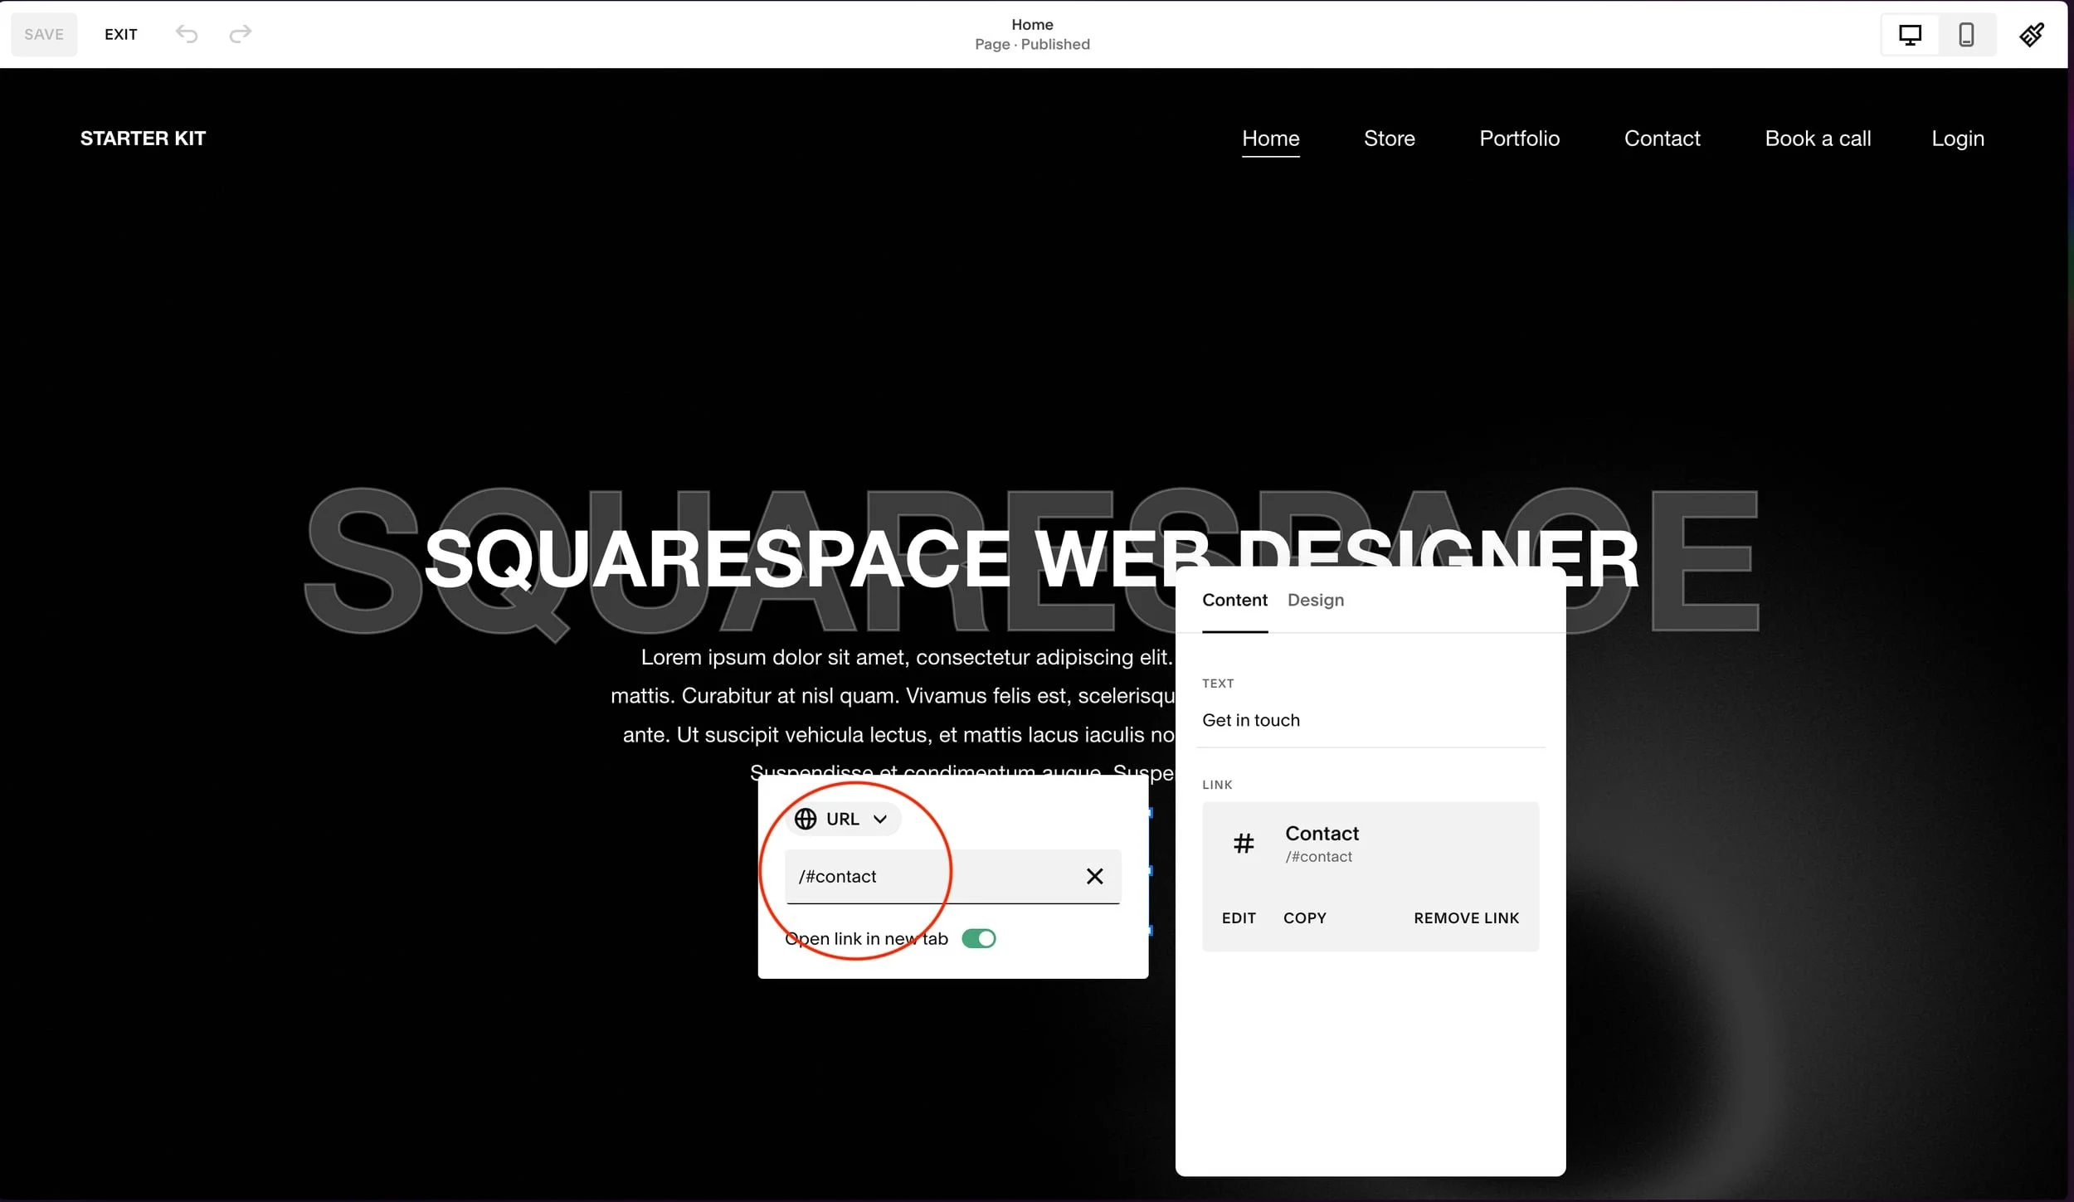This screenshot has height=1202, width=2074.
Task: Switch to desktop view icon
Action: point(1910,35)
